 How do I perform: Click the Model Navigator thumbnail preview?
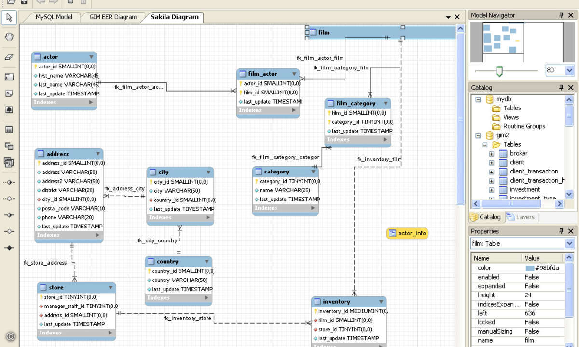coord(503,38)
